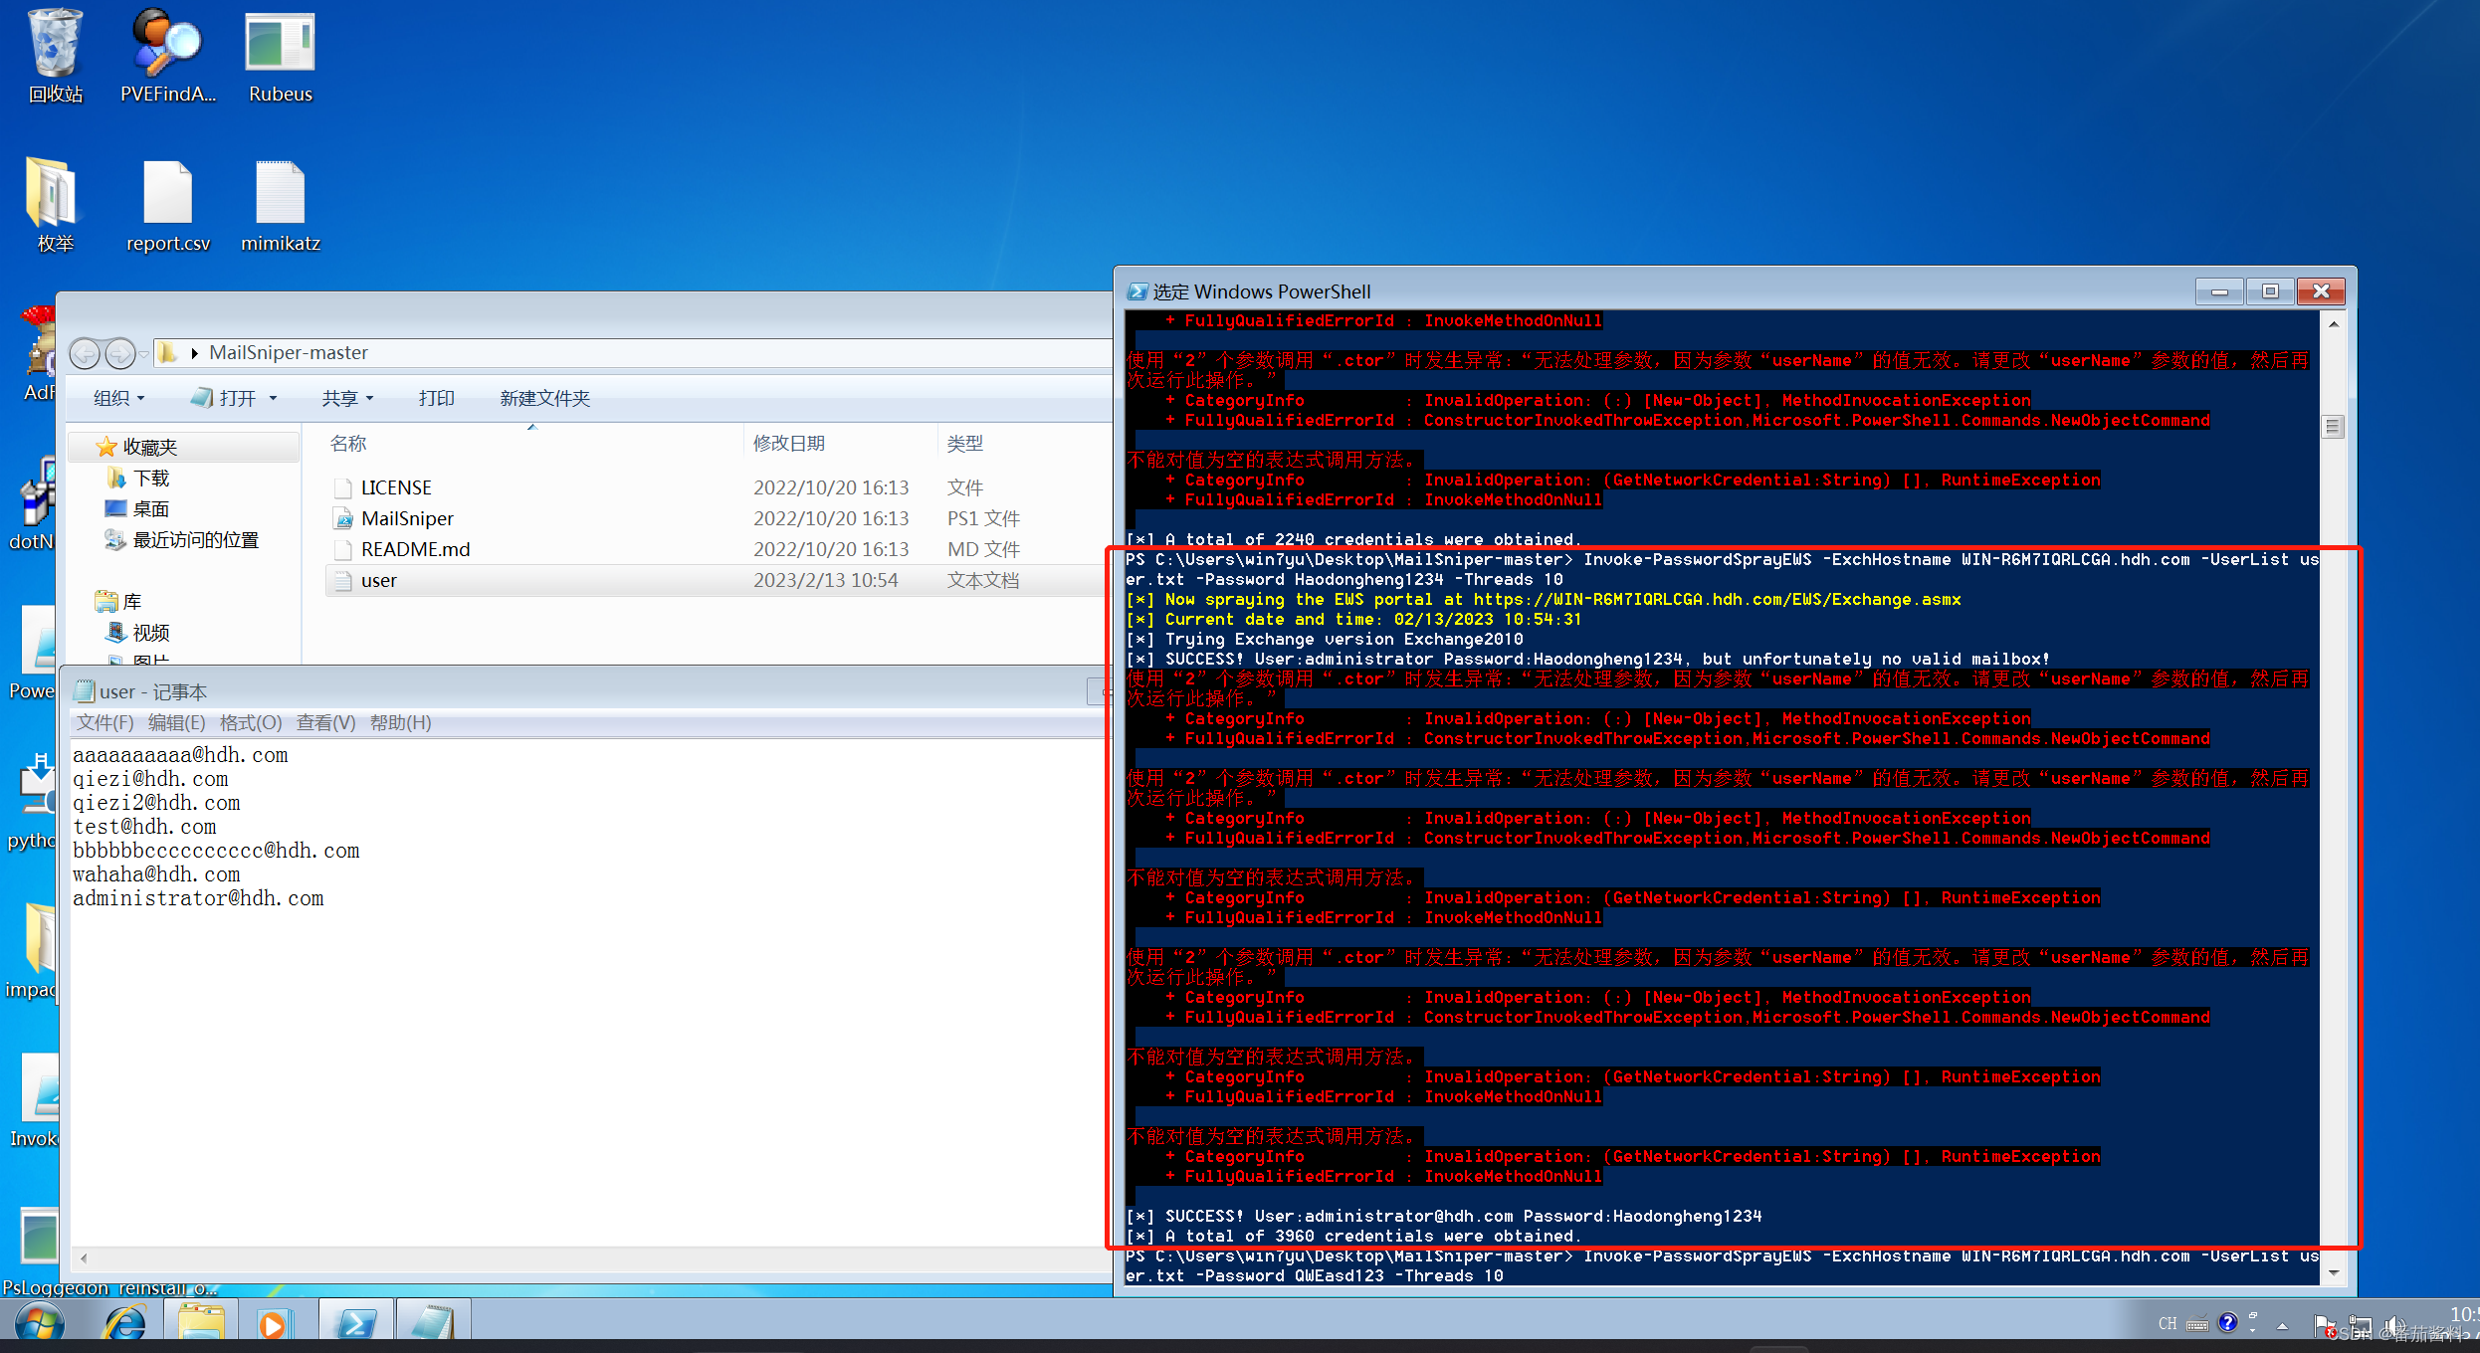Open 桌面 in Explorer favorites
This screenshot has height=1353, width=2480.
pyautogui.click(x=151, y=509)
